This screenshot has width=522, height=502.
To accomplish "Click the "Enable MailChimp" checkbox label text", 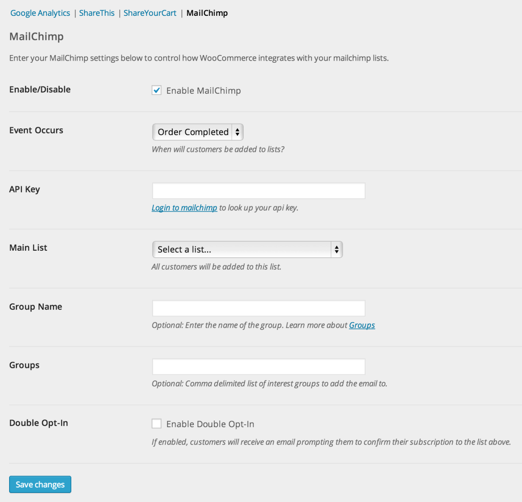I will tap(203, 91).
